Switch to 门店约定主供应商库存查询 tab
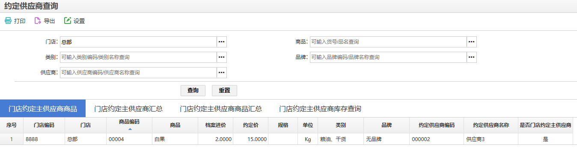This screenshot has height=162, width=577. click(320, 109)
